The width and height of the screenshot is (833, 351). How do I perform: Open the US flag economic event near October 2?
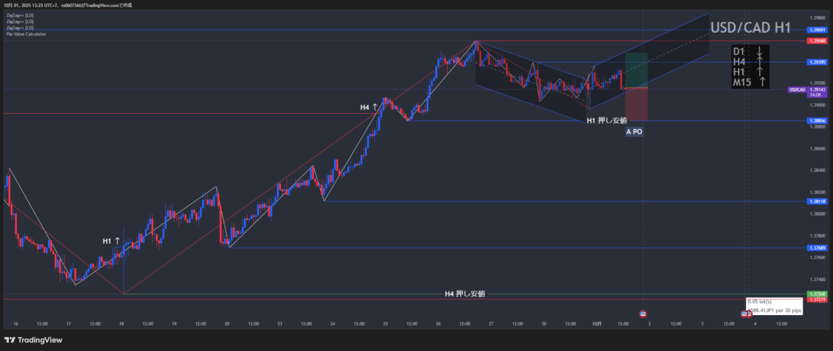pyautogui.click(x=643, y=314)
